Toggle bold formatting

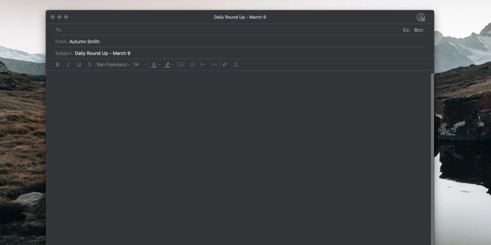click(x=57, y=65)
